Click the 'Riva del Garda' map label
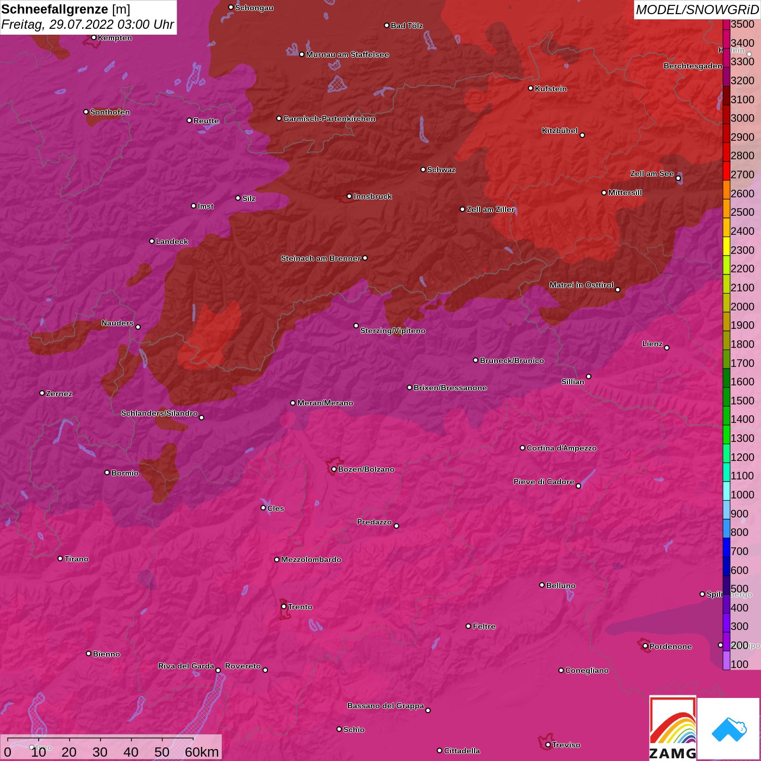The height and width of the screenshot is (761, 761). point(186,666)
